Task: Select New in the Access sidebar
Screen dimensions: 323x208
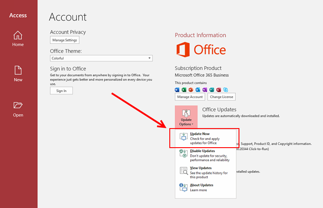Action: 18,74
